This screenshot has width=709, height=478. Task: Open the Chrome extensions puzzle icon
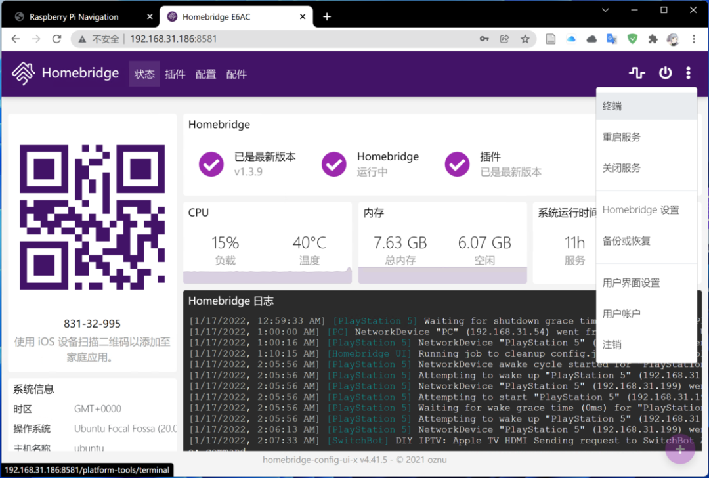(x=652, y=39)
